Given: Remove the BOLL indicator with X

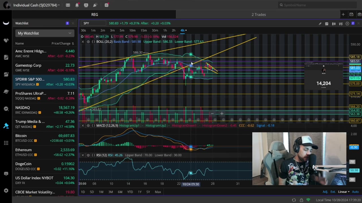Looking at the screenshot, I should pyautogui.click(x=83, y=42).
